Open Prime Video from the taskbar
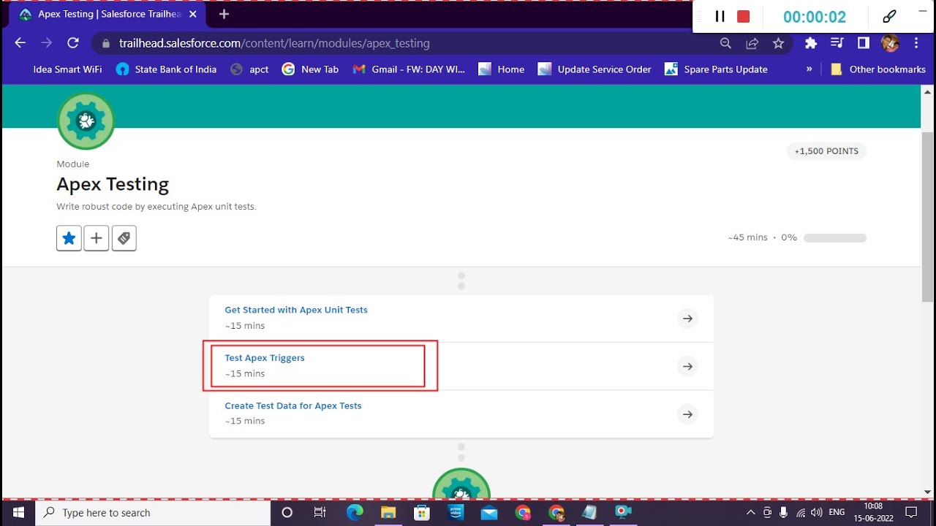The height and width of the screenshot is (526, 936). (456, 513)
